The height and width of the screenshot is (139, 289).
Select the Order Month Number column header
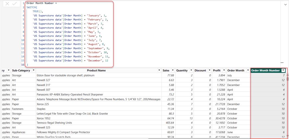(266, 70)
